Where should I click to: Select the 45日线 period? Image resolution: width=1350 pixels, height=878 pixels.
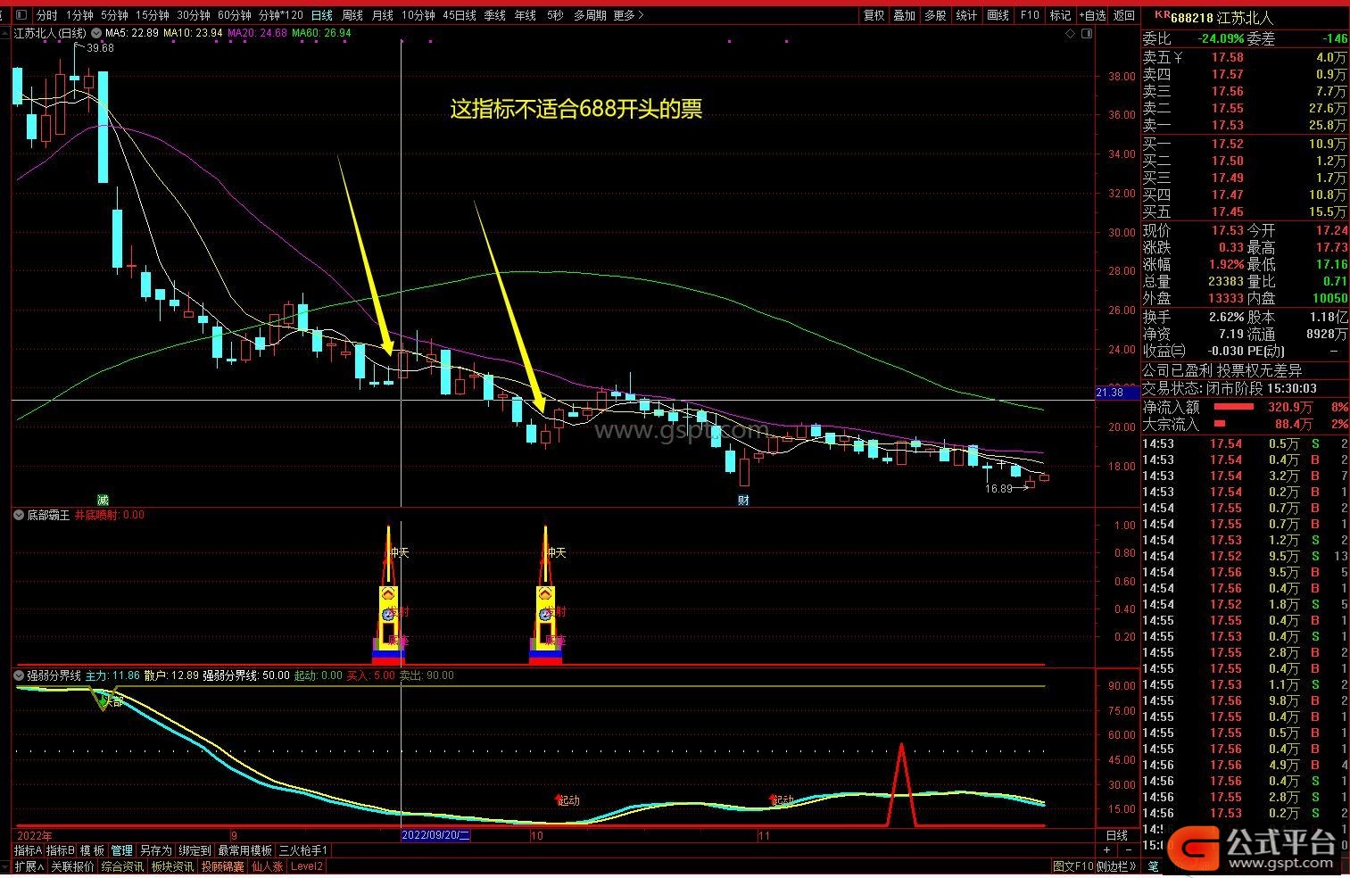[459, 15]
